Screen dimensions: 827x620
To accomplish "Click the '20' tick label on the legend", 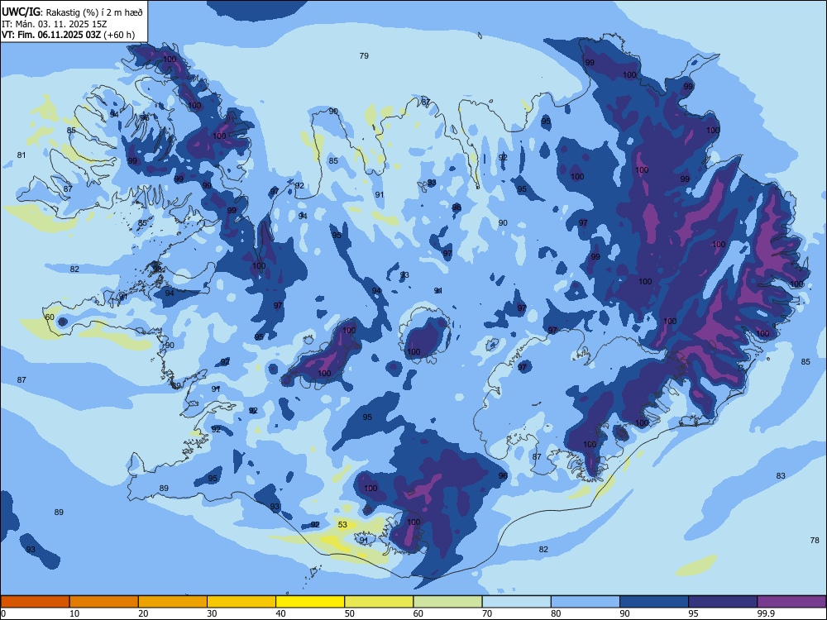I will tap(143, 613).
